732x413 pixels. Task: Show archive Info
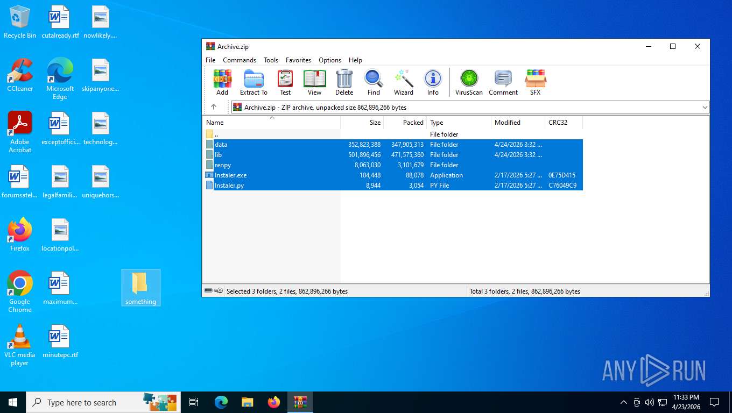point(433,82)
